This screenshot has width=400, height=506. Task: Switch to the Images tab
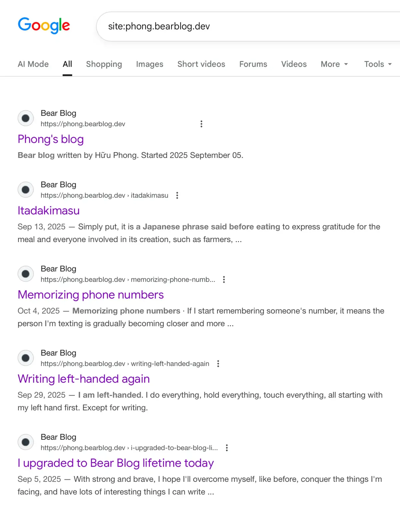coord(150,64)
